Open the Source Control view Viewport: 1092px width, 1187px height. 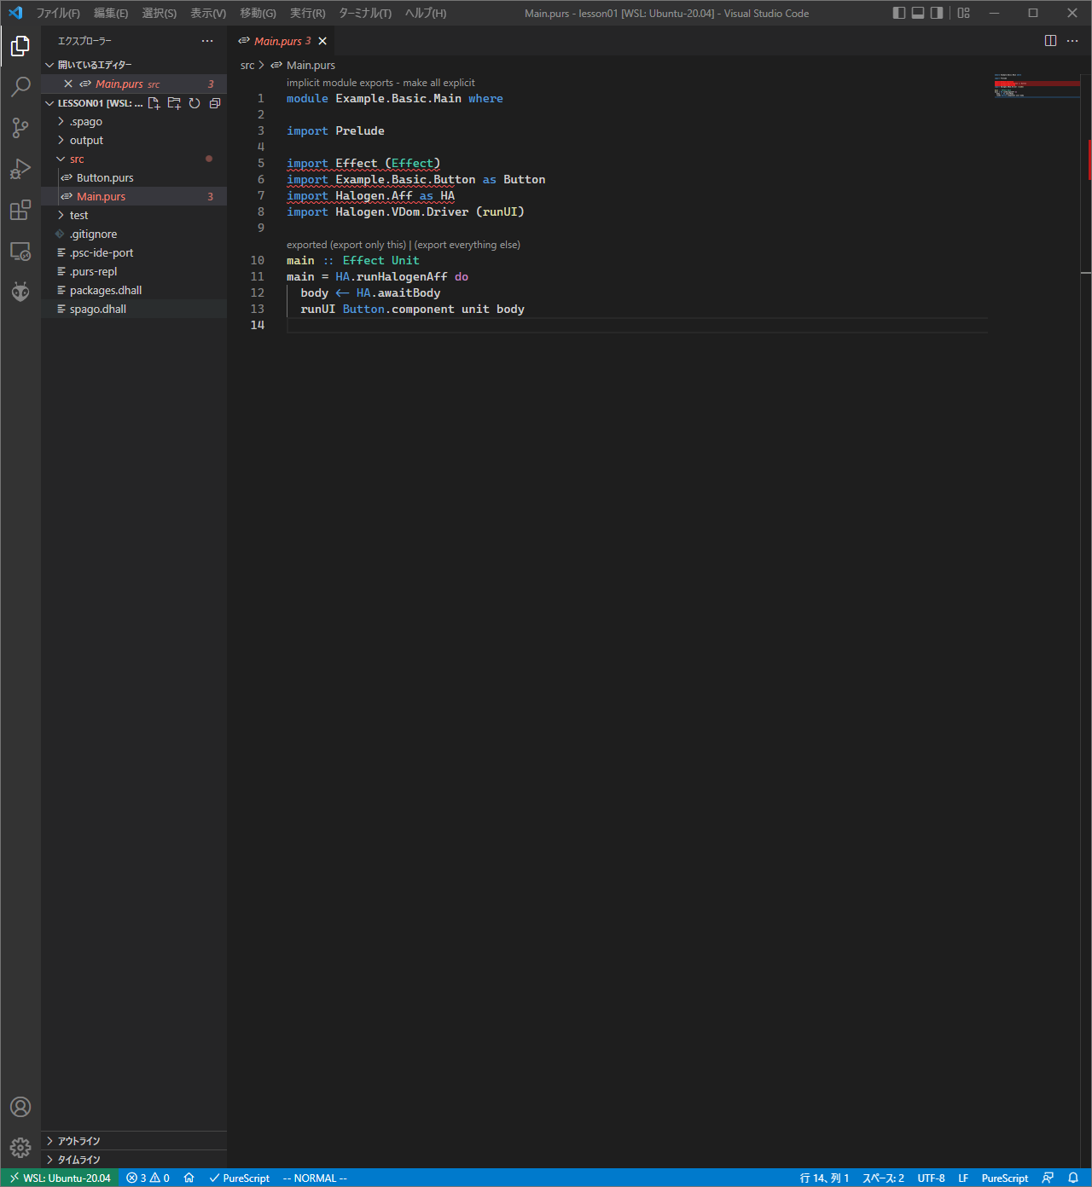click(20, 128)
